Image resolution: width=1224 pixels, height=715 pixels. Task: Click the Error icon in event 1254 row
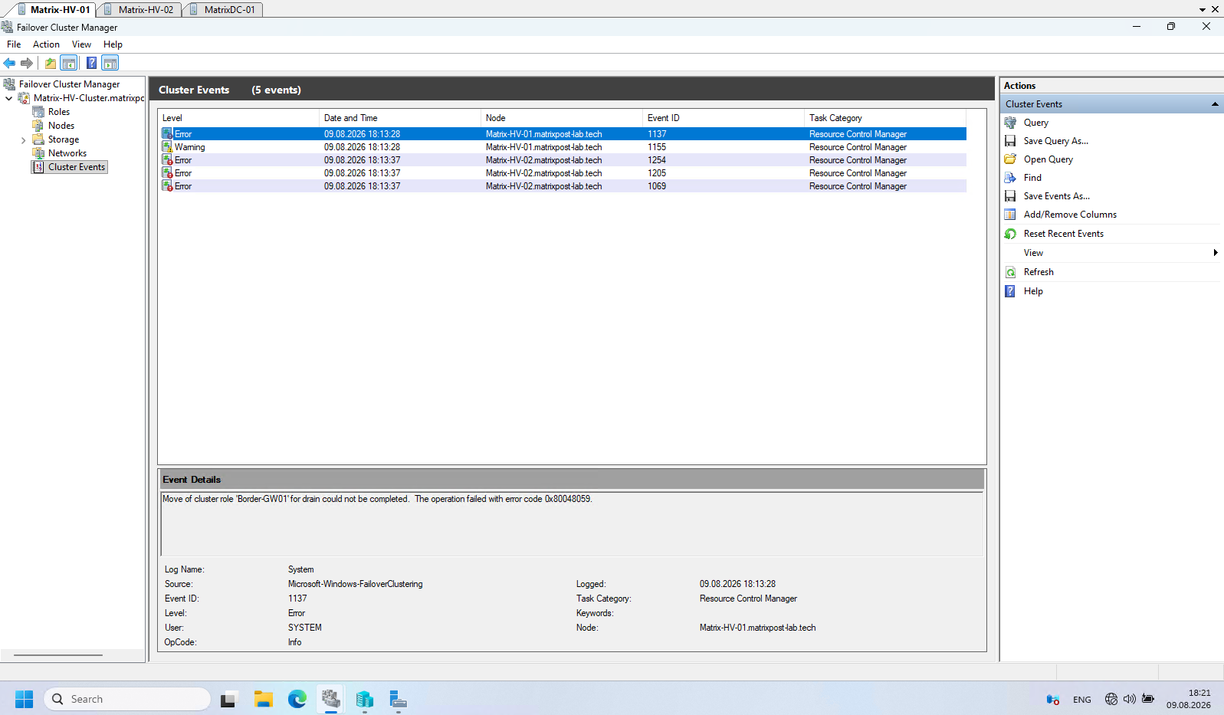[167, 160]
